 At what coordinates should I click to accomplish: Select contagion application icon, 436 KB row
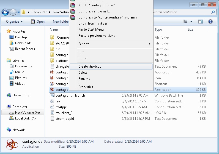click(52, 72)
